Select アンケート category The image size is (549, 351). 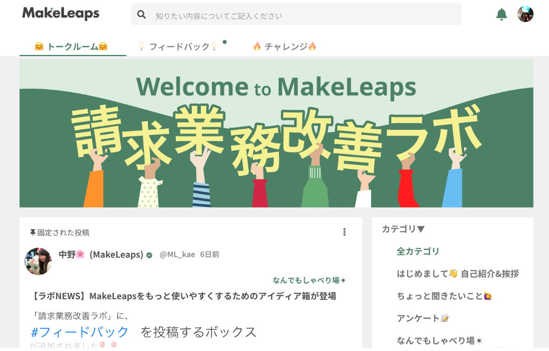[x=423, y=318]
